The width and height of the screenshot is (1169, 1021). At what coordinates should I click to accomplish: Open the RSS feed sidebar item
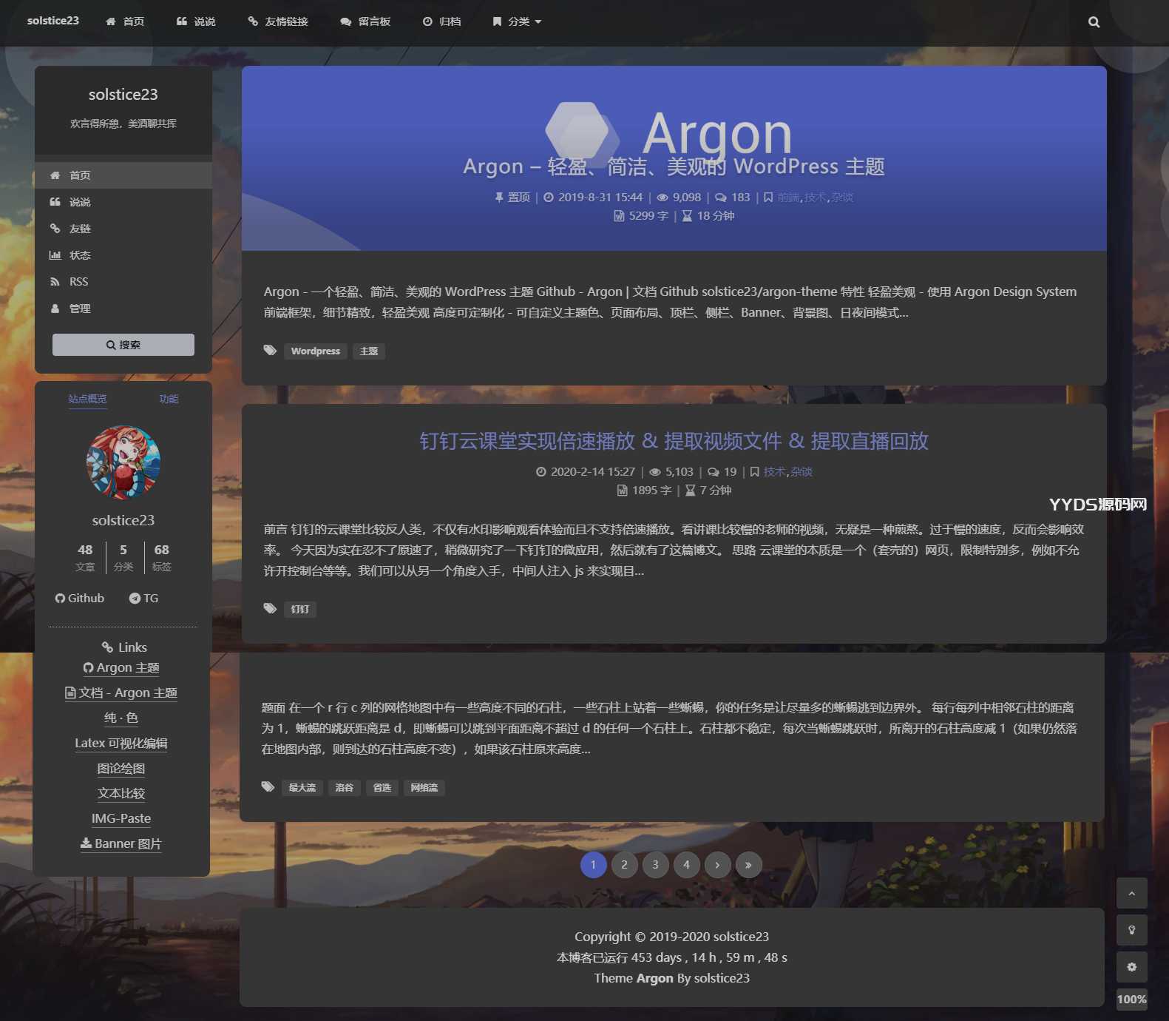[78, 282]
